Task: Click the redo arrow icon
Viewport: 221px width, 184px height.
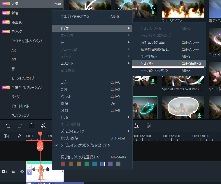Action: point(20,126)
